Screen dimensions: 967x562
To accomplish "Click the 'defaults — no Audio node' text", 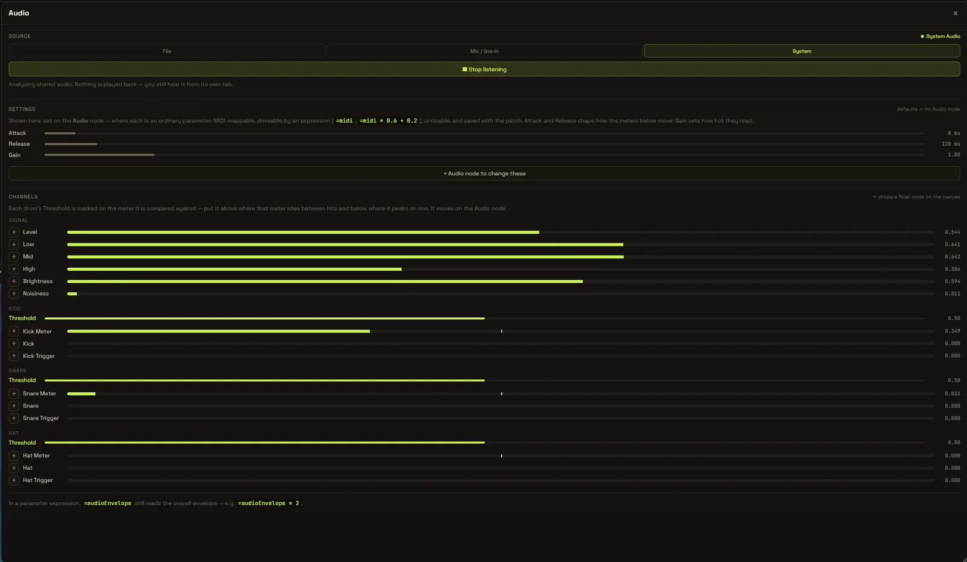I will (928, 109).
